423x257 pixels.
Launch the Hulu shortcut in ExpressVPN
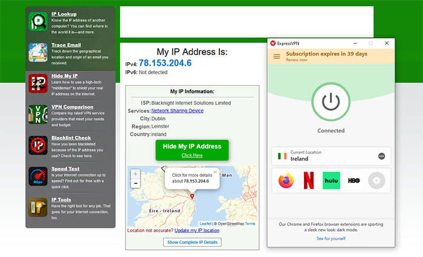pos(331,180)
